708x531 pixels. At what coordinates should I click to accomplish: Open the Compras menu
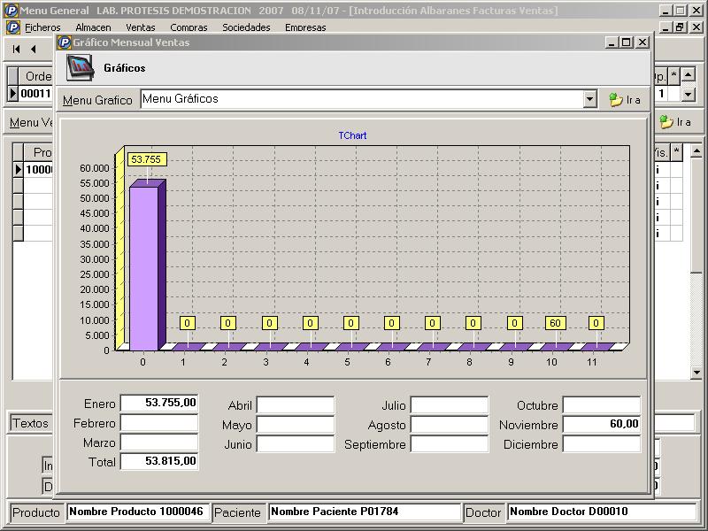(x=189, y=27)
